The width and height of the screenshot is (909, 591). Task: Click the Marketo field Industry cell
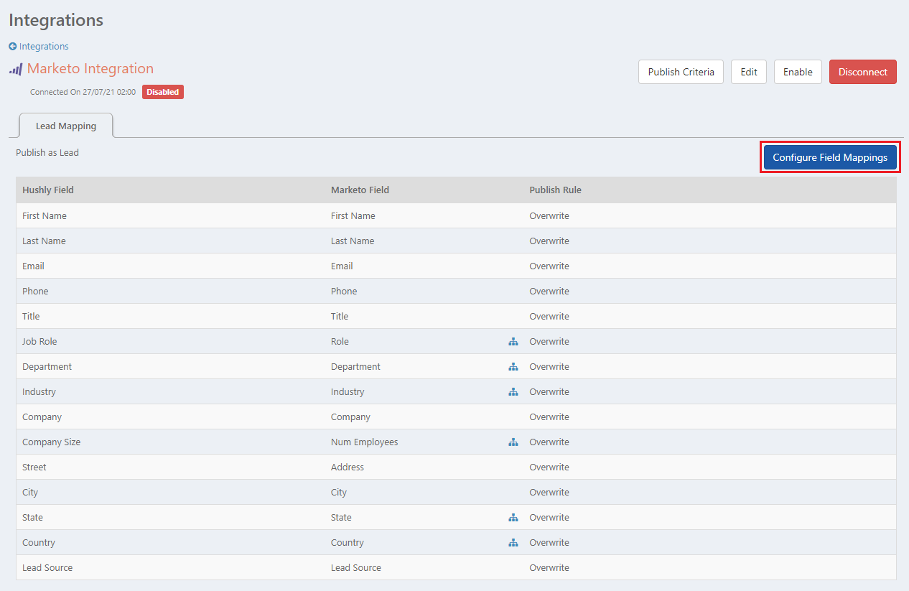[348, 392]
